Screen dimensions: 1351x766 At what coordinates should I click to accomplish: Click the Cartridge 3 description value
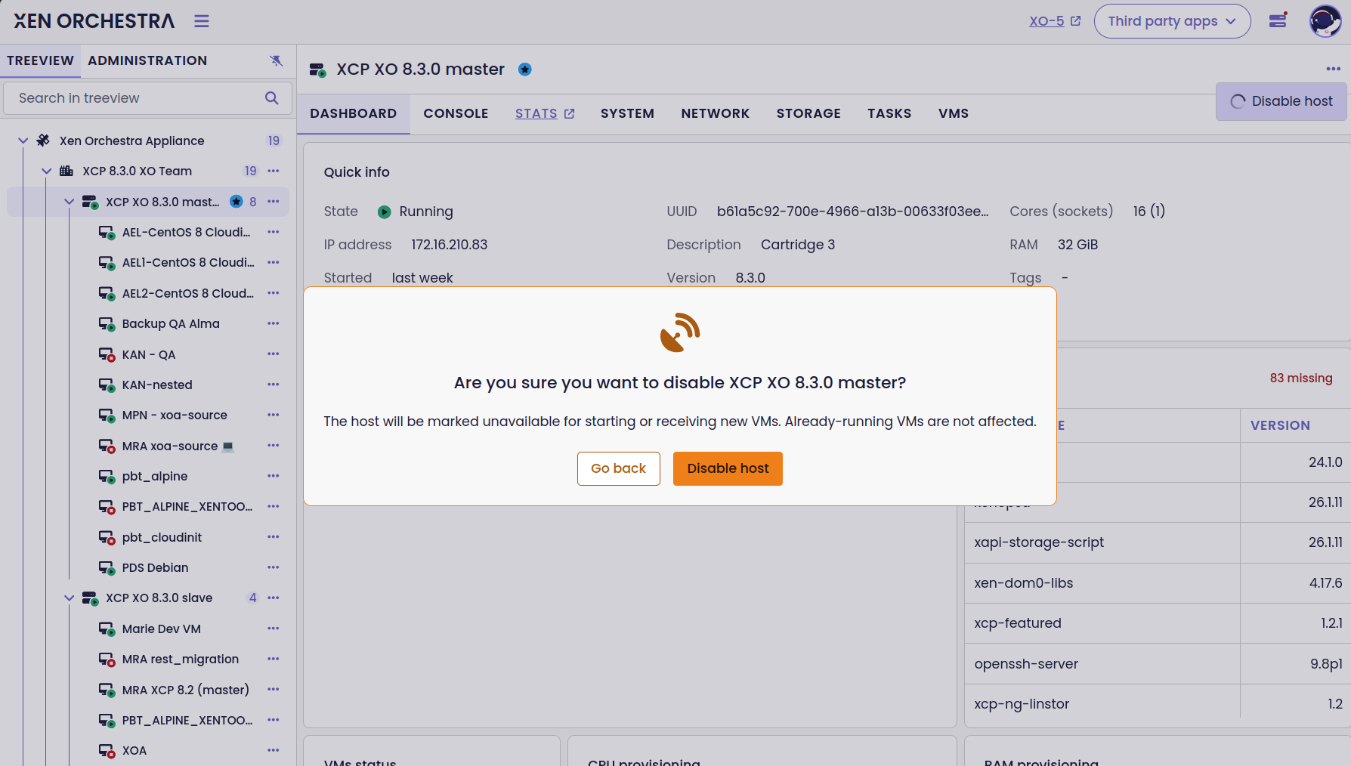[x=798, y=245]
